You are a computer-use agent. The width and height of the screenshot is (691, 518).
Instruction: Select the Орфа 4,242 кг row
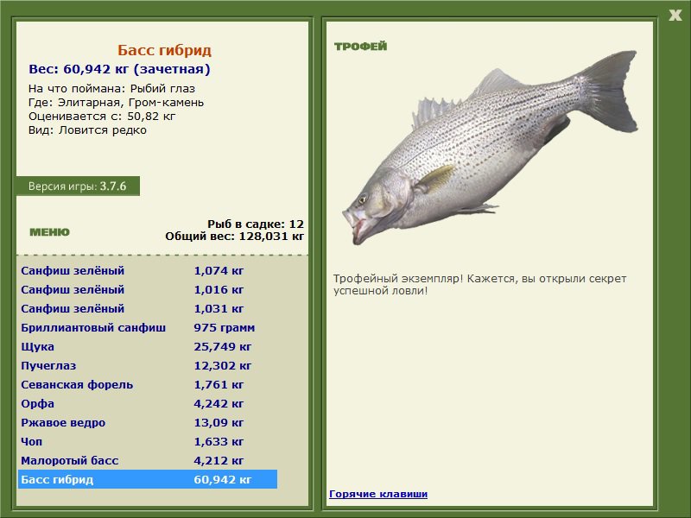point(148,403)
